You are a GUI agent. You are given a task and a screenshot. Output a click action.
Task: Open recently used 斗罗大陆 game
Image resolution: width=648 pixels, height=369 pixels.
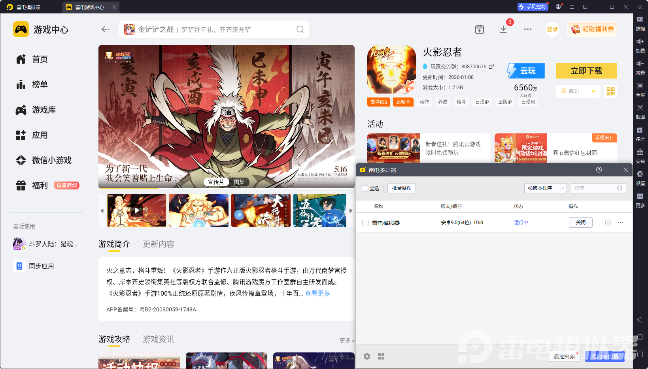pyautogui.click(x=46, y=244)
